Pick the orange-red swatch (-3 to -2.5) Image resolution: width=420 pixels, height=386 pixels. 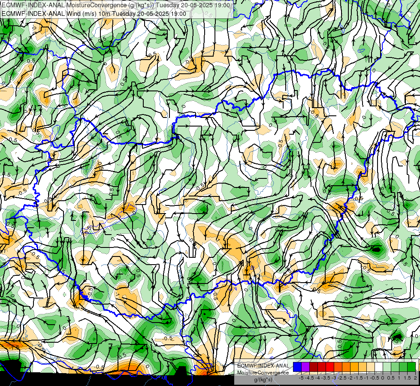(x=338, y=367)
